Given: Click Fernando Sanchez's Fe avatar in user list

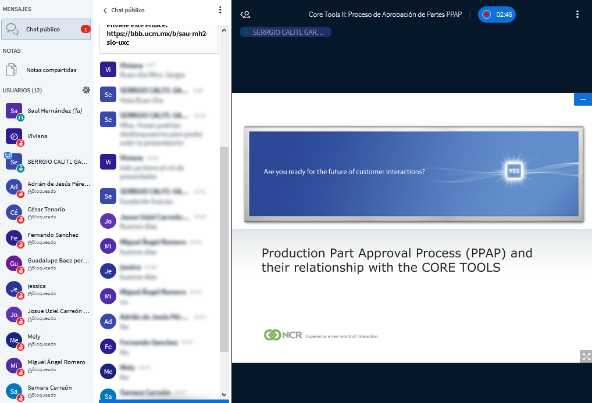Looking at the screenshot, I should pyautogui.click(x=14, y=238).
